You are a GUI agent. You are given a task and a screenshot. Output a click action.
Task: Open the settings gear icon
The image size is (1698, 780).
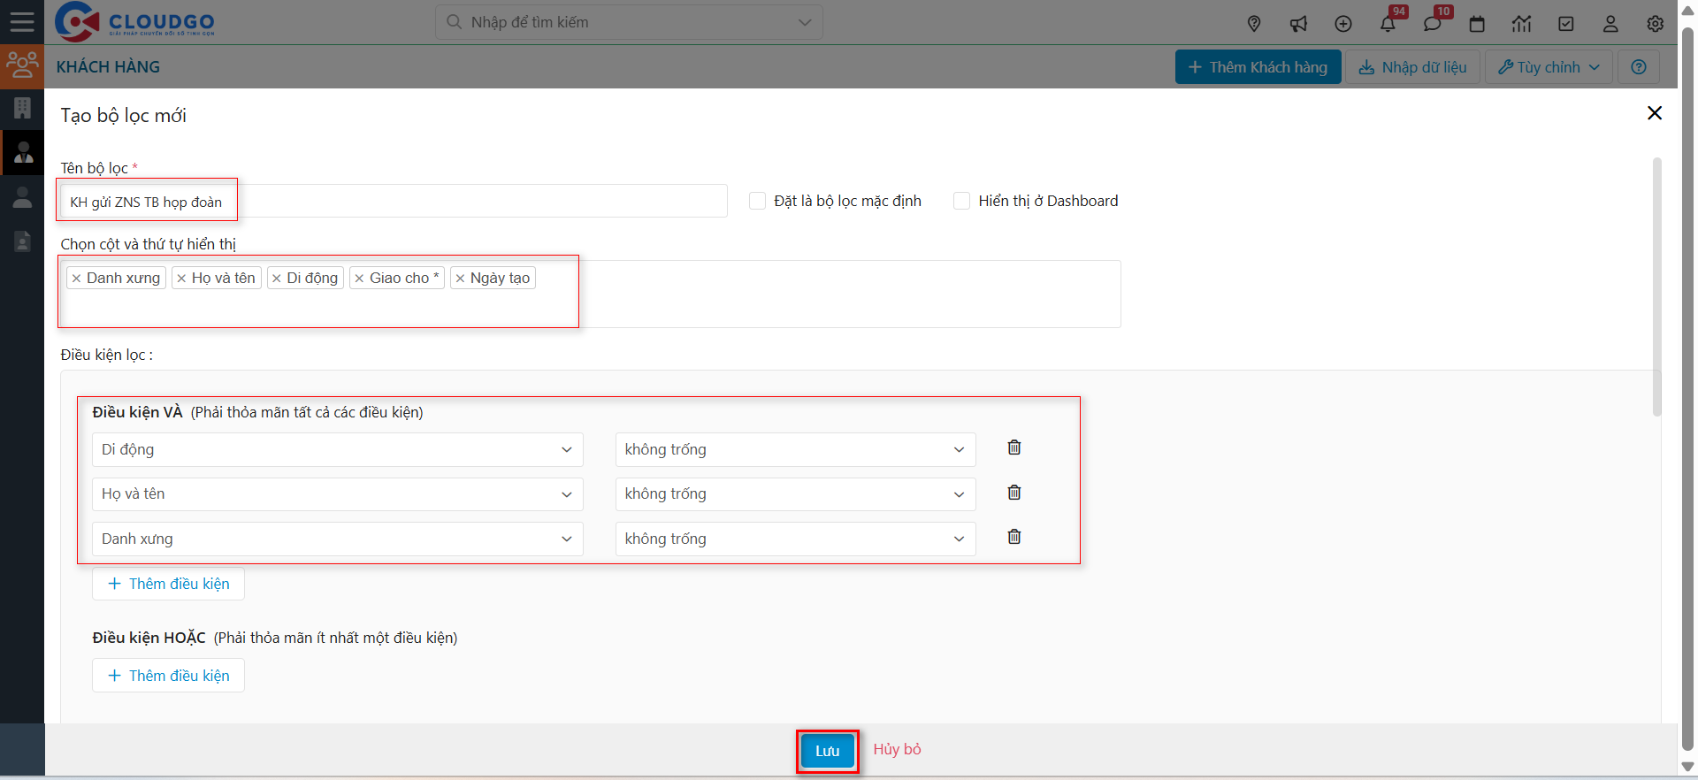[x=1656, y=24]
